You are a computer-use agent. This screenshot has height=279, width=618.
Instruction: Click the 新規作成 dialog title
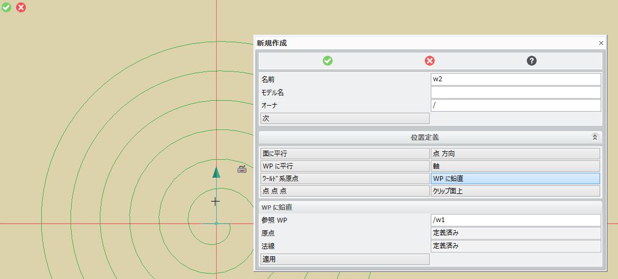tap(272, 43)
